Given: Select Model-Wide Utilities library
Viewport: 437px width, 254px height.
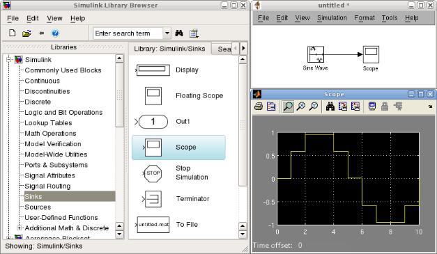Looking at the screenshot, I should pos(56,154).
